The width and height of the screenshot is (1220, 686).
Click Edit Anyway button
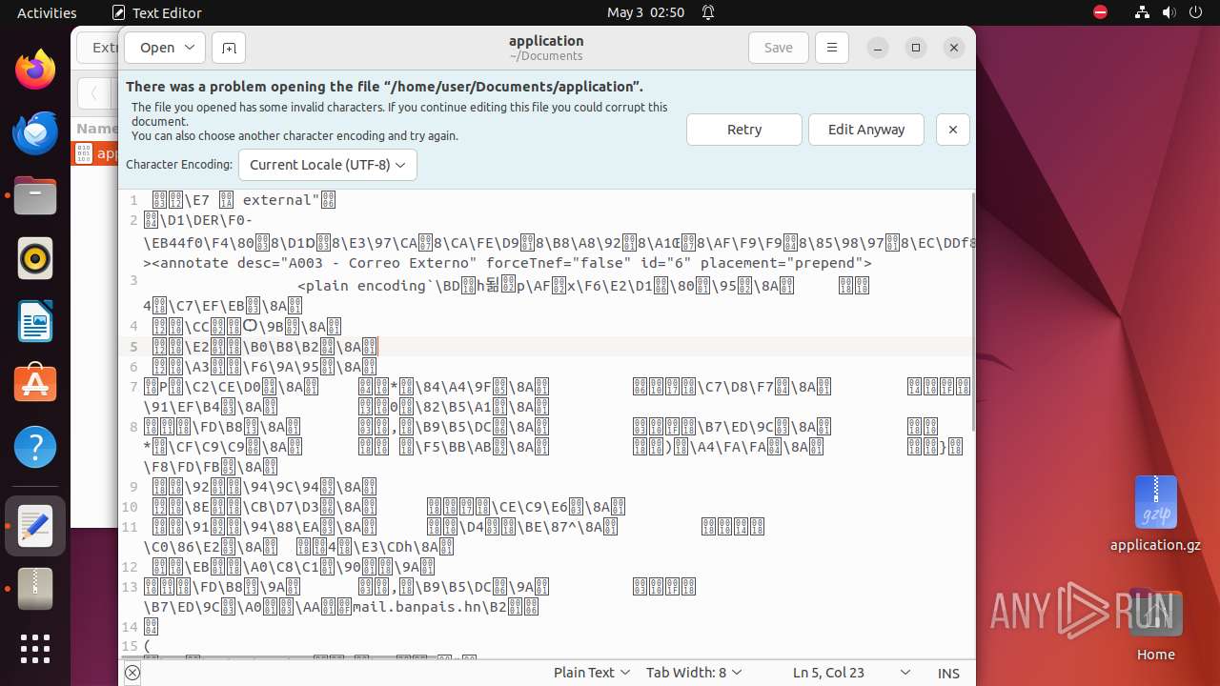tap(865, 130)
